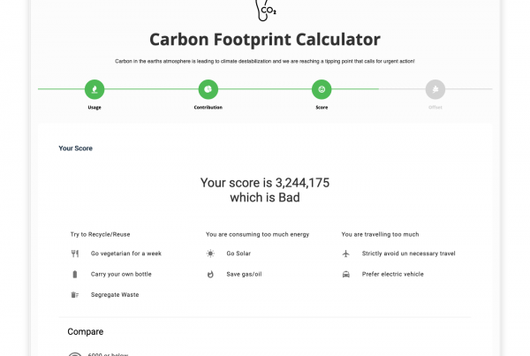
Task: Click 'Segregate Waste' tip
Action: coord(115,295)
